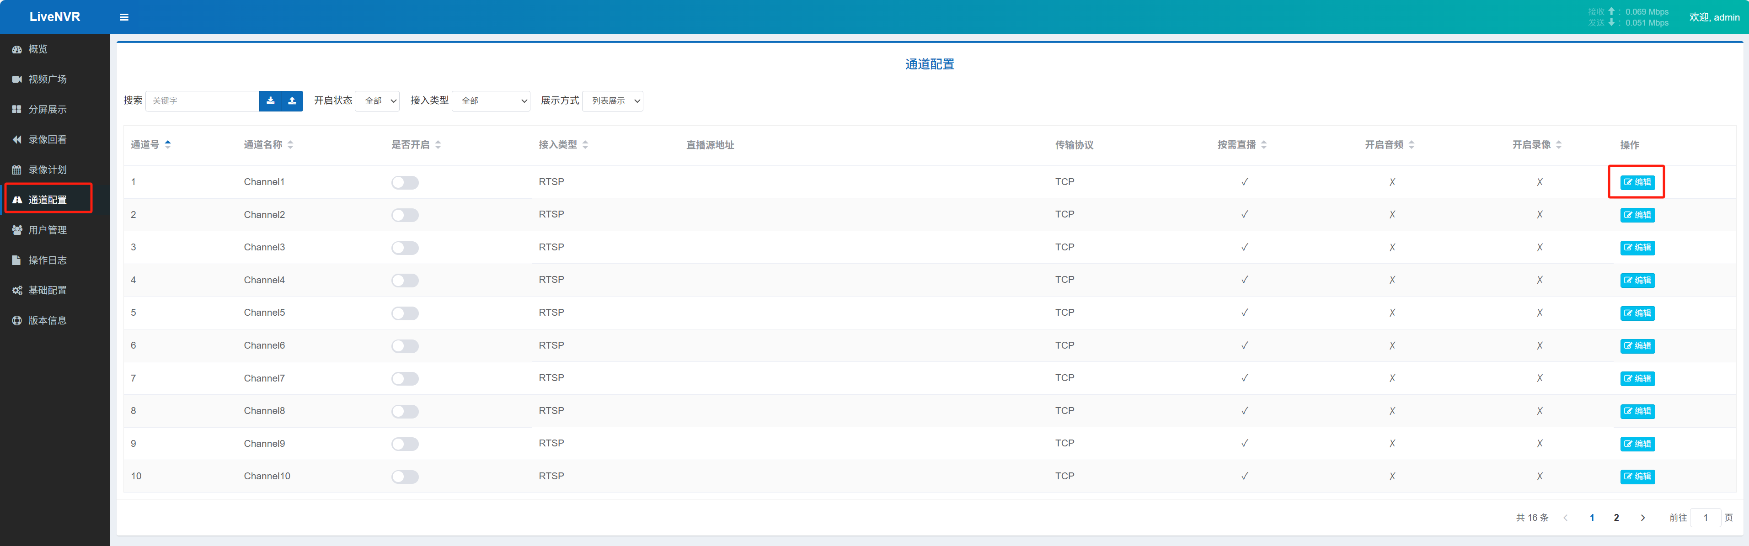
Task: Click the 录像计划 calendar icon in sidebar
Action: pos(17,170)
